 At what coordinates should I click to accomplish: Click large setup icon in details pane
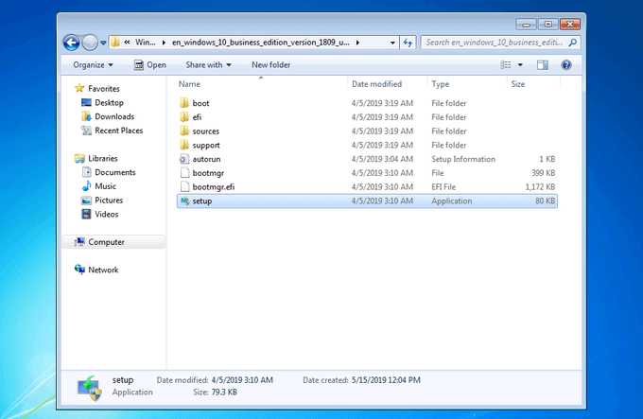point(90,388)
